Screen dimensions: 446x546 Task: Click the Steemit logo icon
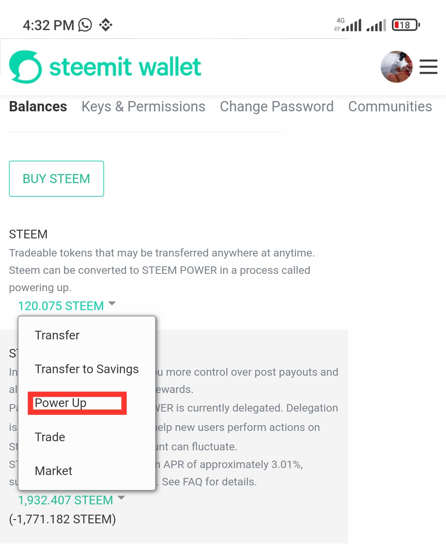[x=26, y=67]
